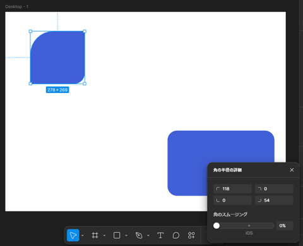The image size is (303, 246).
Task: Click the bottom-left corner radius icon
Action: [218, 200]
